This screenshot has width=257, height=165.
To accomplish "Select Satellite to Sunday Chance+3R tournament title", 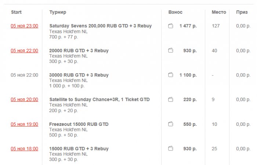I will pos(99,100).
